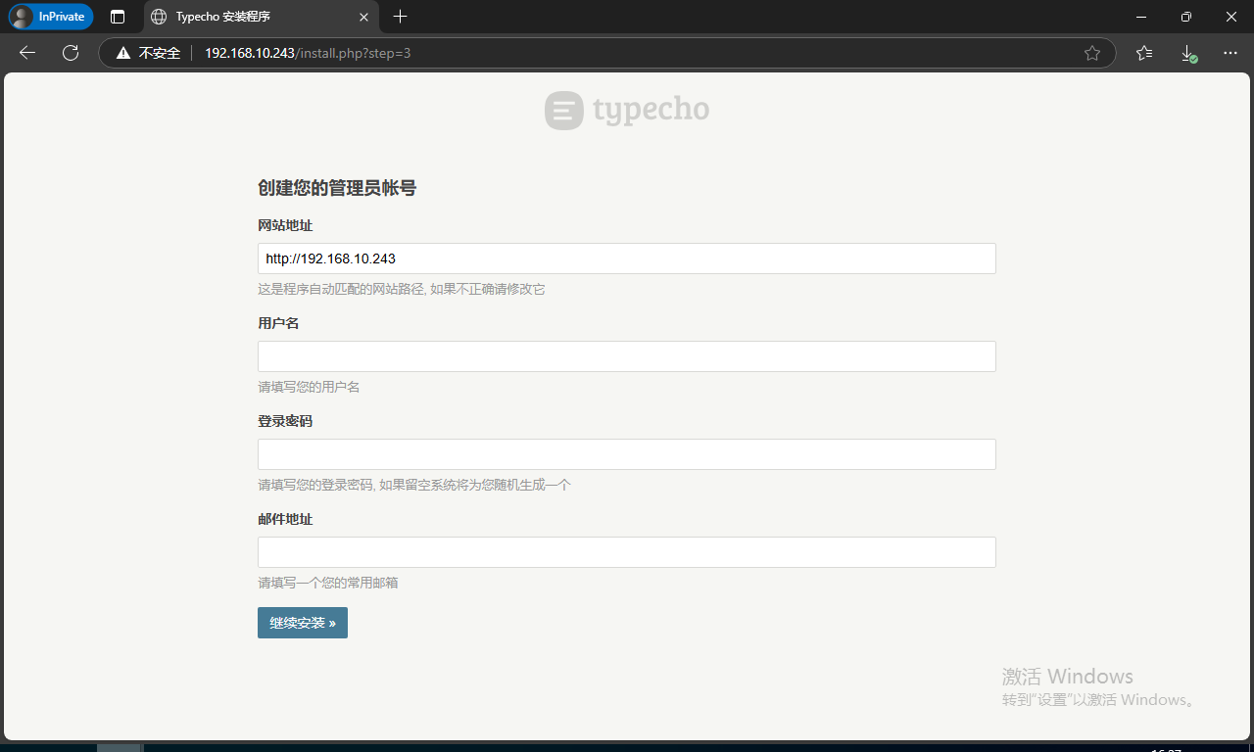Click the 网站地址 input field

[x=626, y=258]
